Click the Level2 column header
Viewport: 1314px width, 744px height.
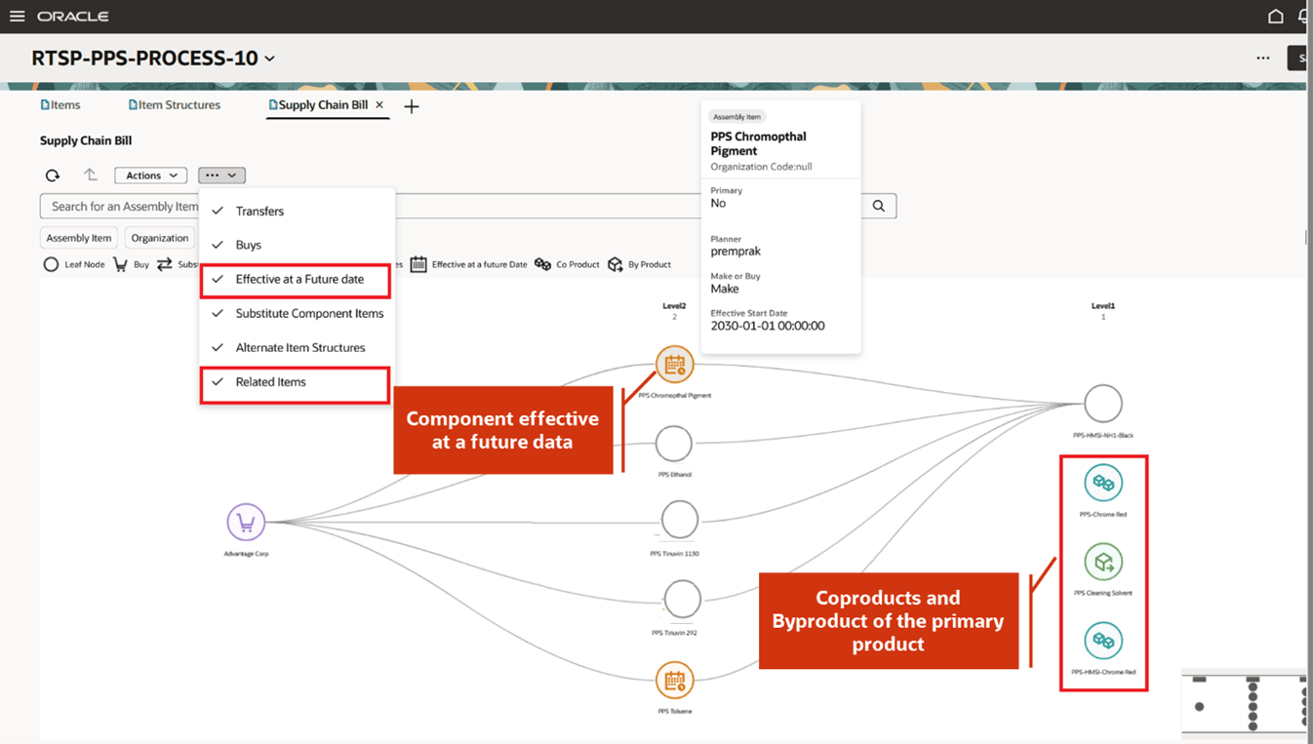[674, 306]
